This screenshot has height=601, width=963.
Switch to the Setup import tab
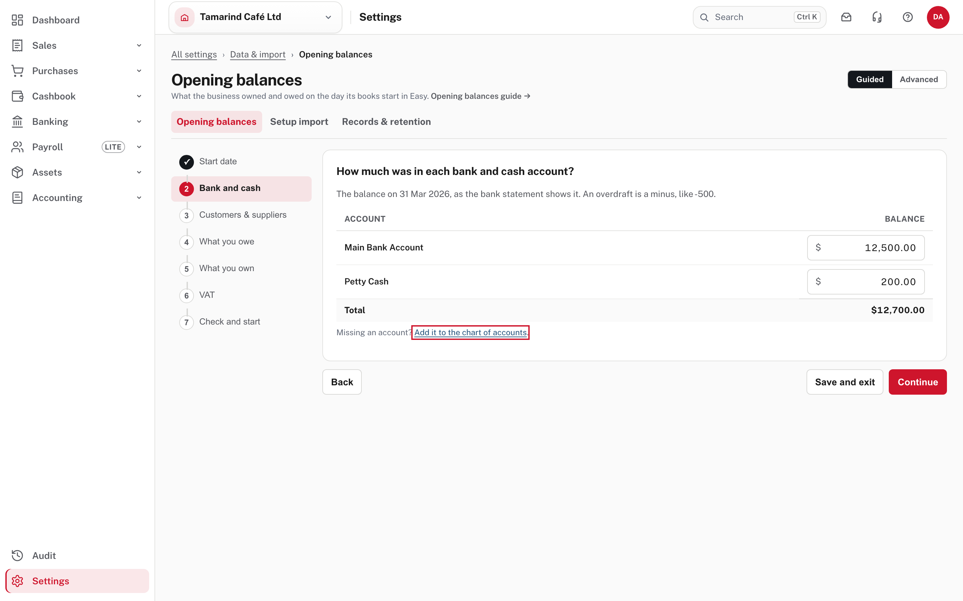click(299, 122)
